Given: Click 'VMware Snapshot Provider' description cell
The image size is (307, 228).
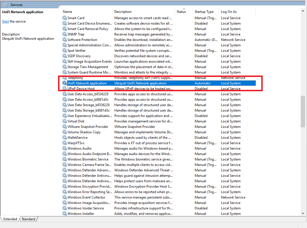Looking at the screenshot, I should coord(135,127).
